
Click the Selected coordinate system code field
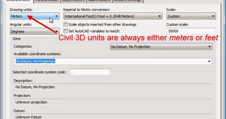click(x=90, y=72)
